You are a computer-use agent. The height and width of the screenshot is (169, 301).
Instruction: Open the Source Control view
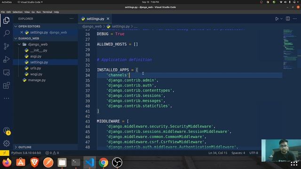coord(6,46)
